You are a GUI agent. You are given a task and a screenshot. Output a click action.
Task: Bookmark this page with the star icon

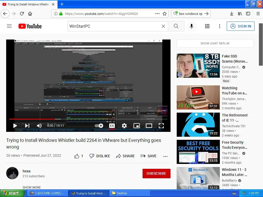[165, 14]
